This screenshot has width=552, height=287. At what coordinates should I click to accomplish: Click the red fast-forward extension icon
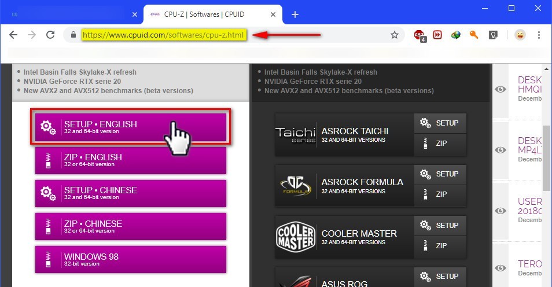437,35
